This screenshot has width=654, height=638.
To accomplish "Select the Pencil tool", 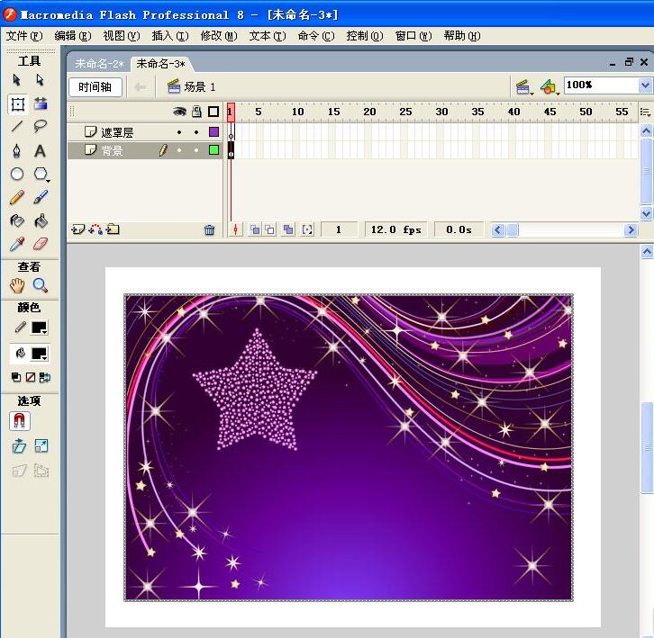I will pos(17,197).
